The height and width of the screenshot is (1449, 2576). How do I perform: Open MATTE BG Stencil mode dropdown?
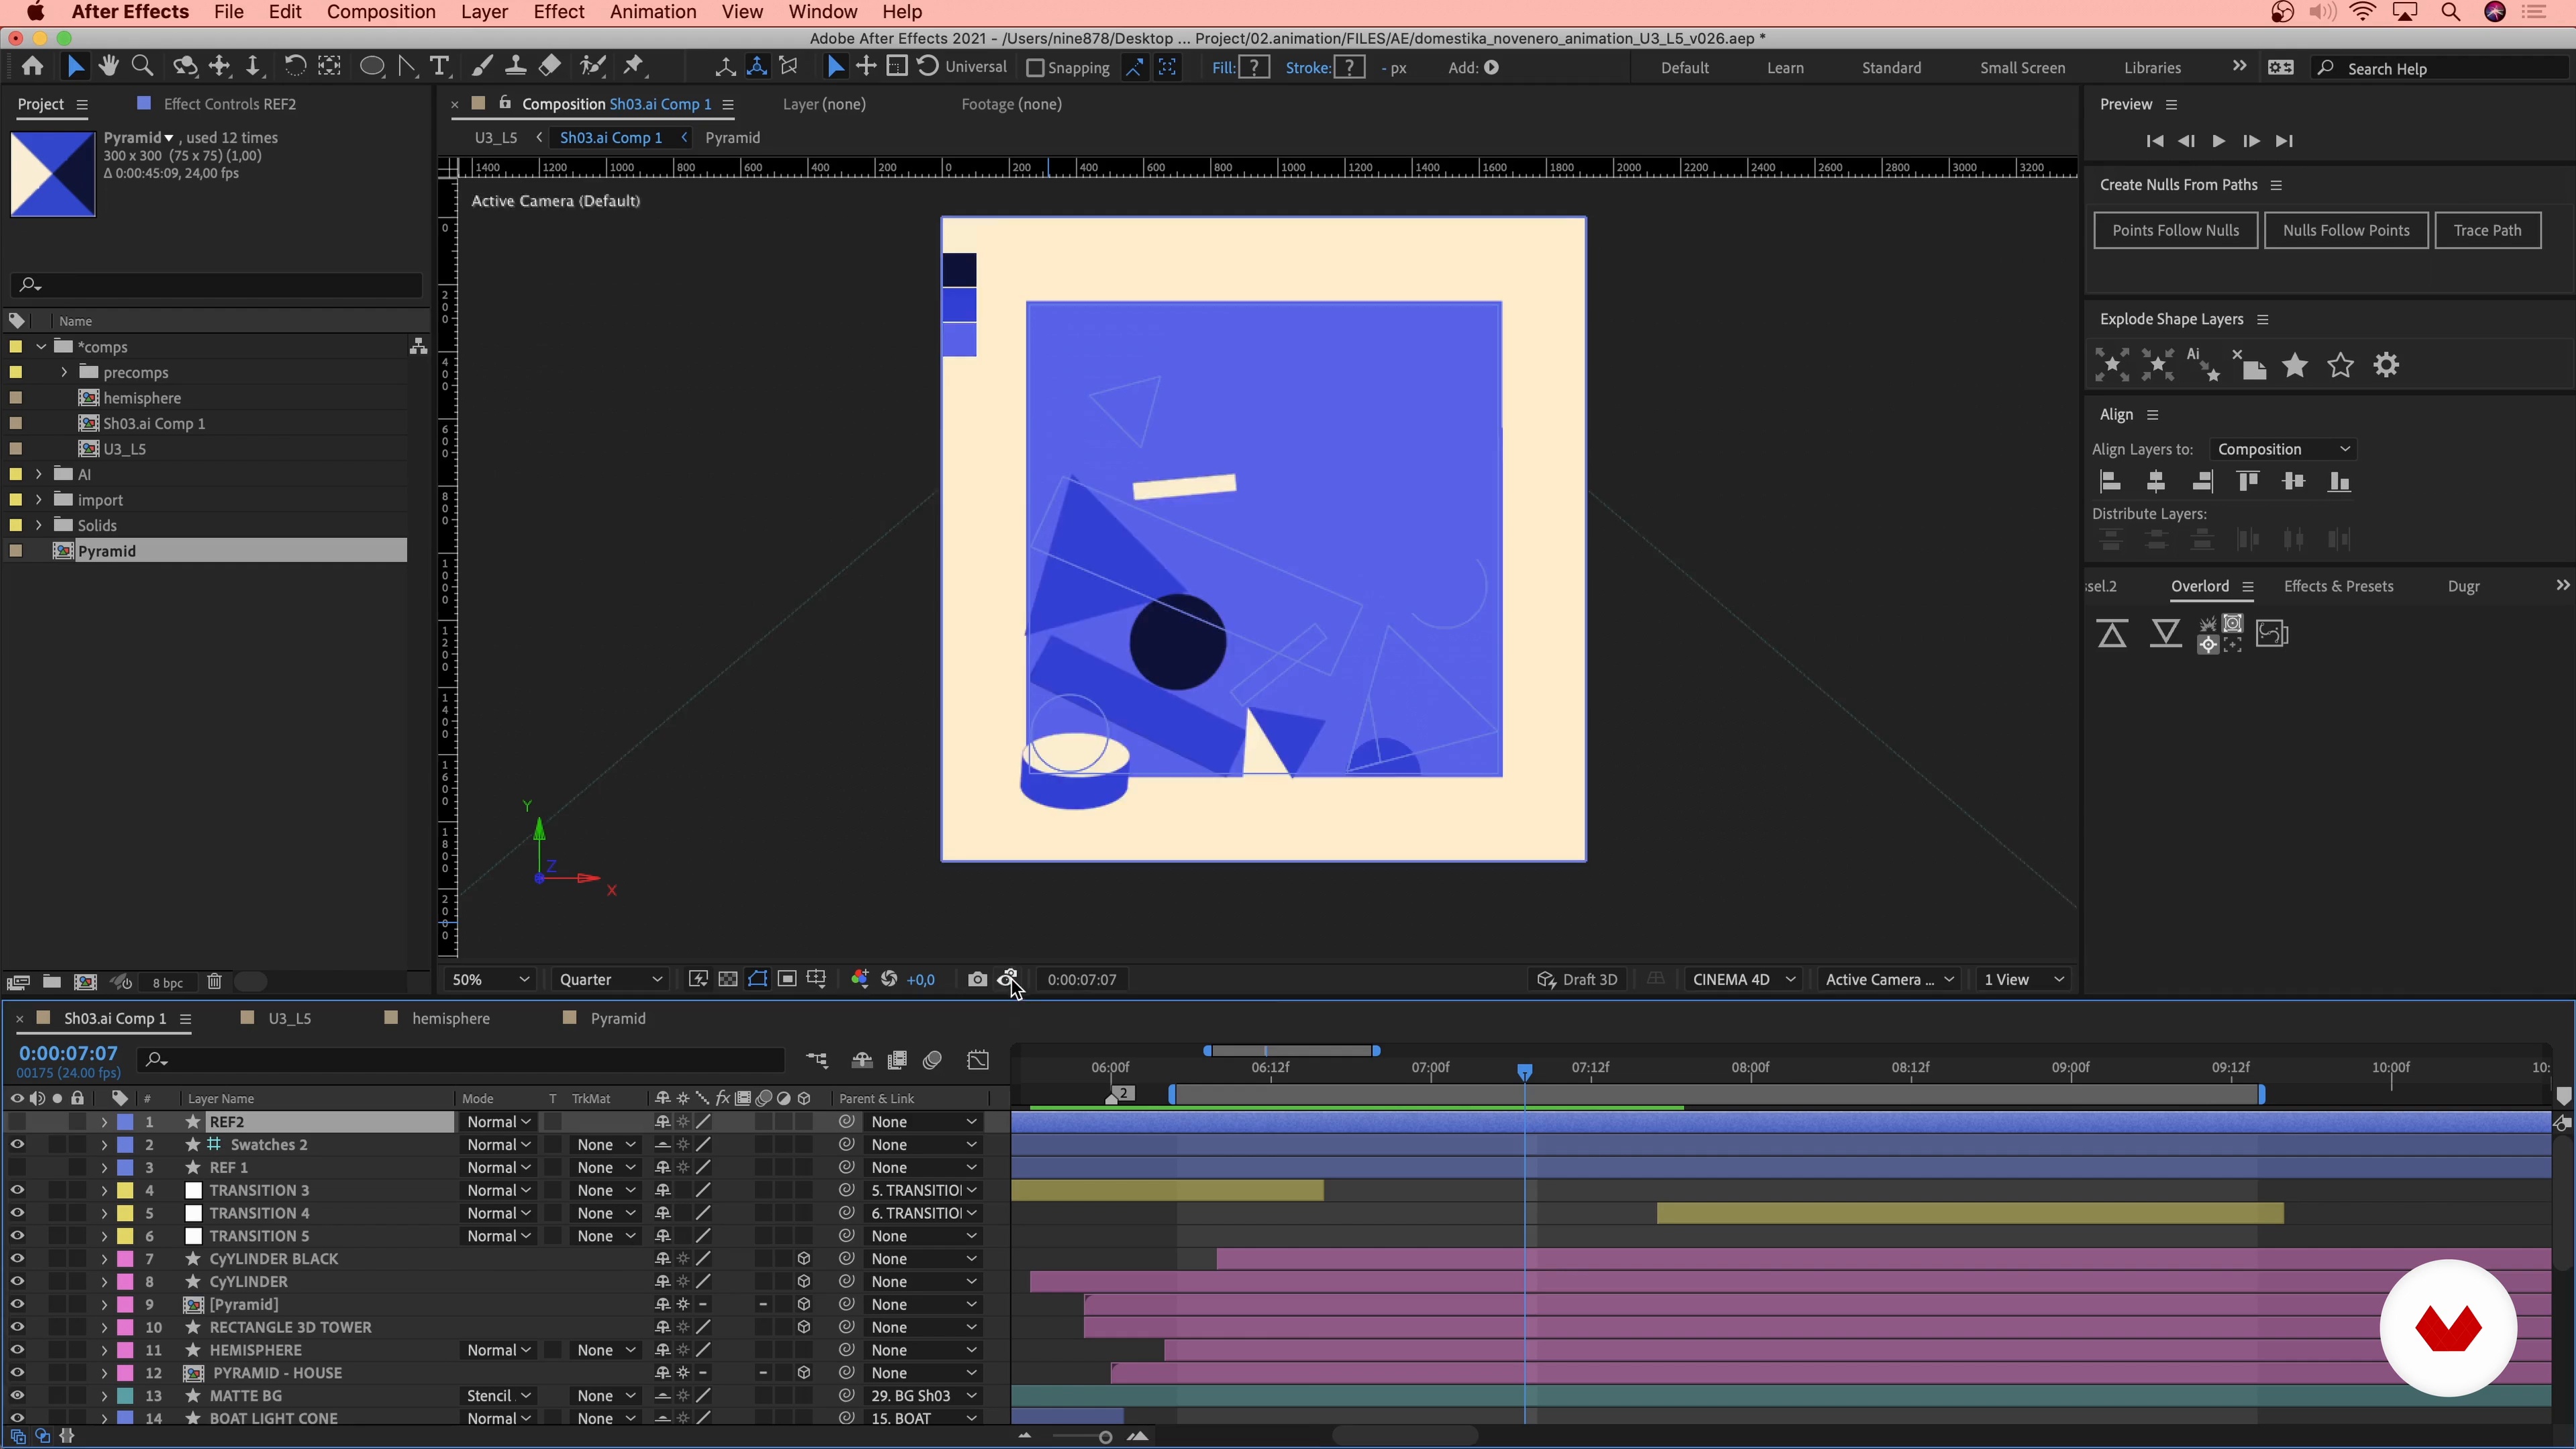tap(498, 1396)
